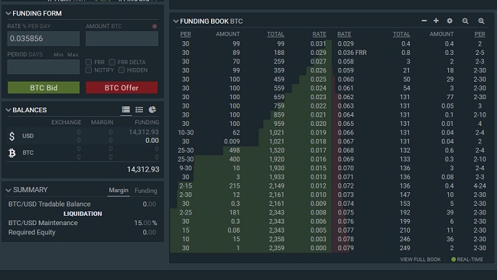Collapse the Funding Book BTC panel
Image resolution: width=497 pixels, height=280 pixels.
176,21
